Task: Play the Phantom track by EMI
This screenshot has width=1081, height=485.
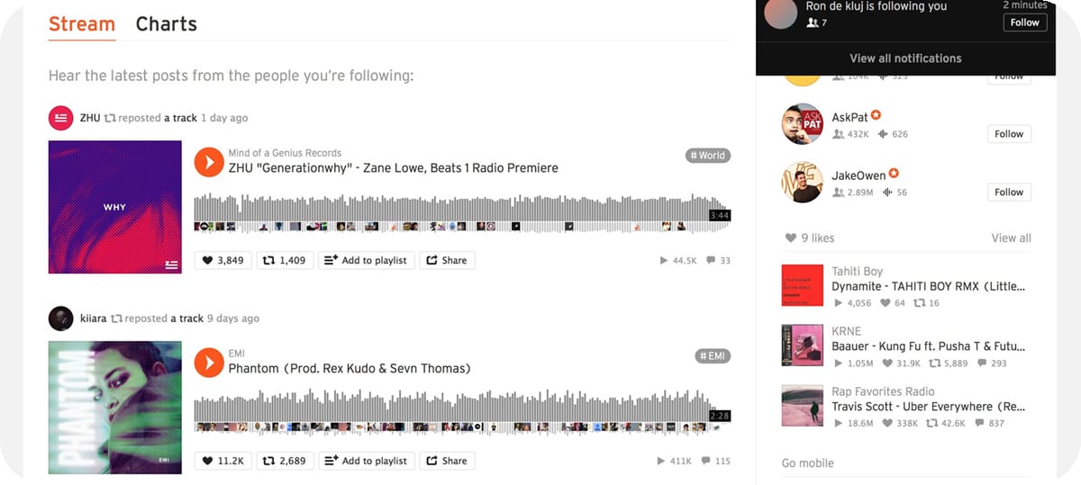Action: click(209, 363)
